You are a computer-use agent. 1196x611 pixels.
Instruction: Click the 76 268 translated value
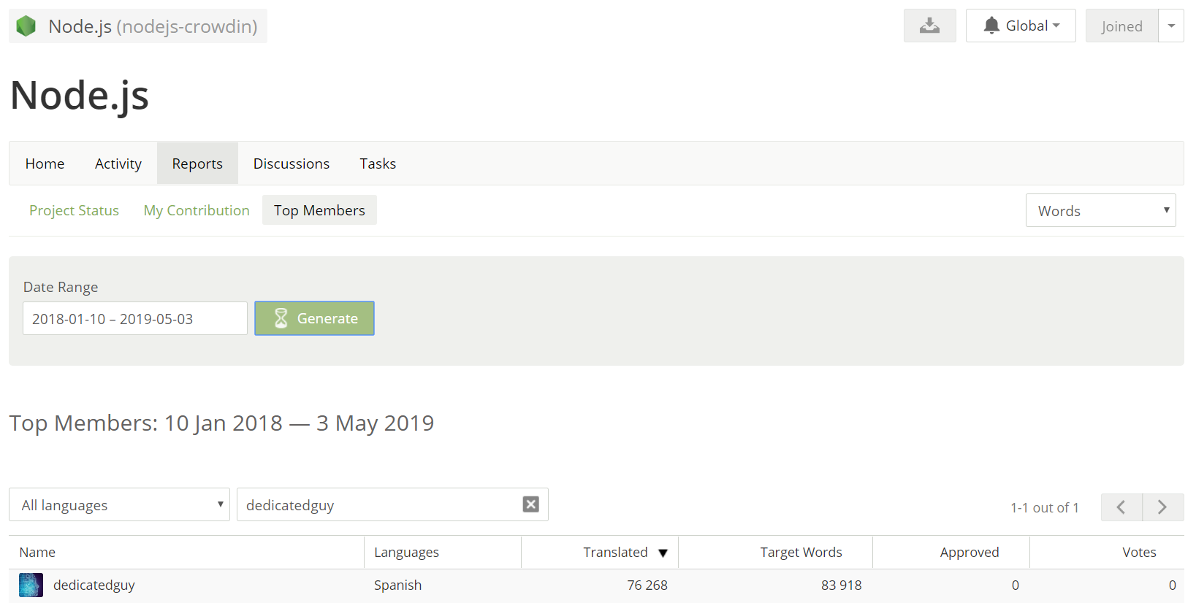pyautogui.click(x=647, y=585)
